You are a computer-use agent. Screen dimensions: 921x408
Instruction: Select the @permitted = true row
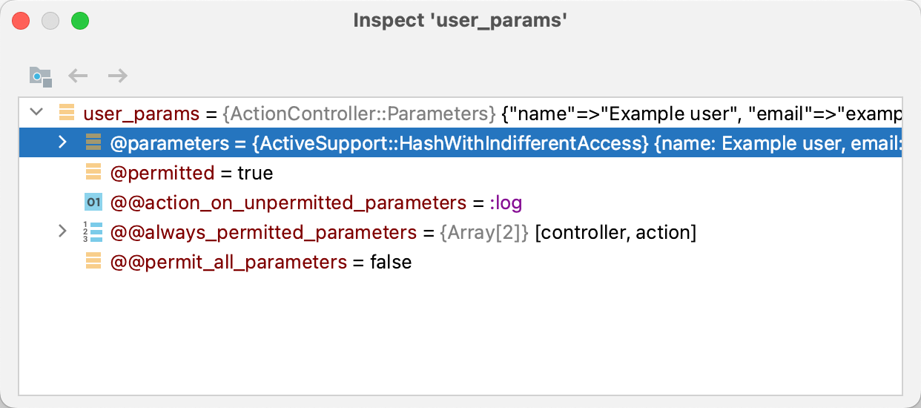click(x=191, y=173)
